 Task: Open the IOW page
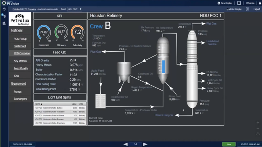(17, 76)
